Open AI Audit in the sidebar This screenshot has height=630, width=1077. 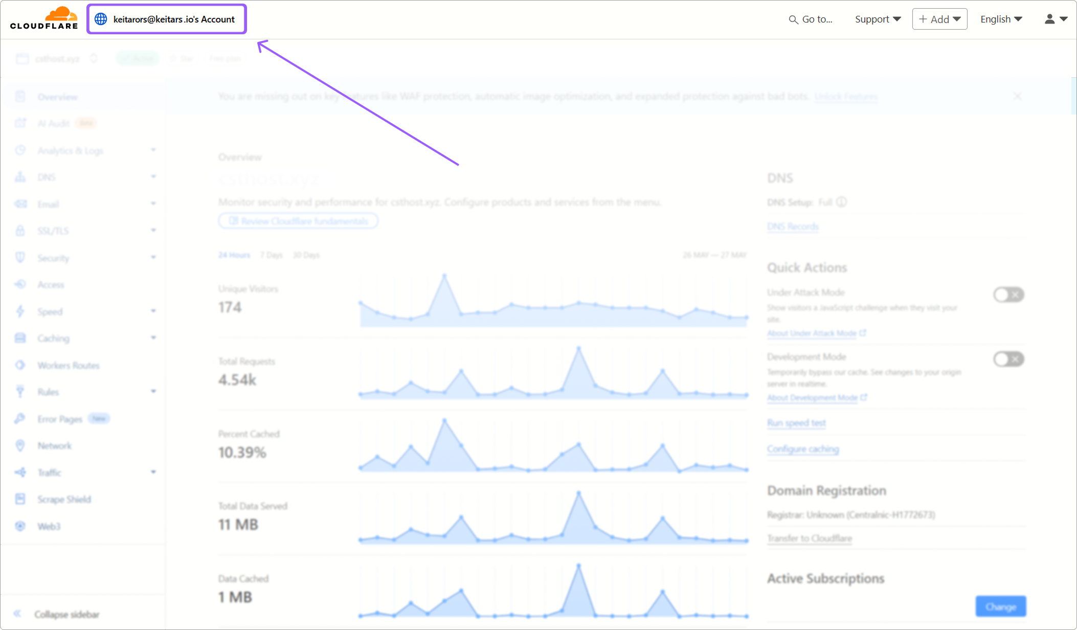tap(53, 123)
